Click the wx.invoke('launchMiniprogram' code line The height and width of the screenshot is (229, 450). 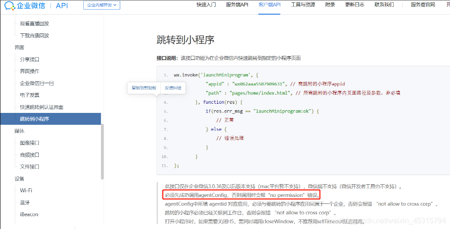[216, 75]
